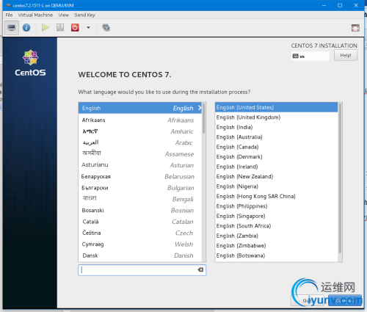Image resolution: width=367 pixels, height=312 pixels.
Task: Clear the language search field
Action: point(200,269)
